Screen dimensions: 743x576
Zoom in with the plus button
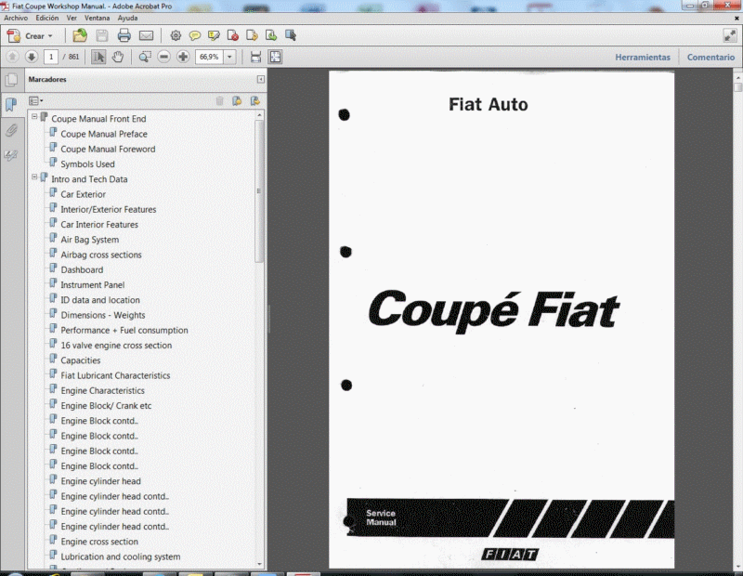(183, 57)
